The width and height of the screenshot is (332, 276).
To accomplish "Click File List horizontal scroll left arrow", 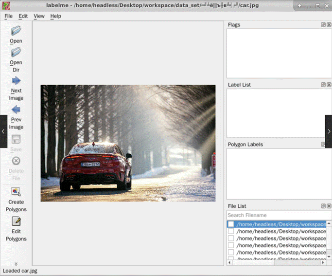I will [x=229, y=262].
